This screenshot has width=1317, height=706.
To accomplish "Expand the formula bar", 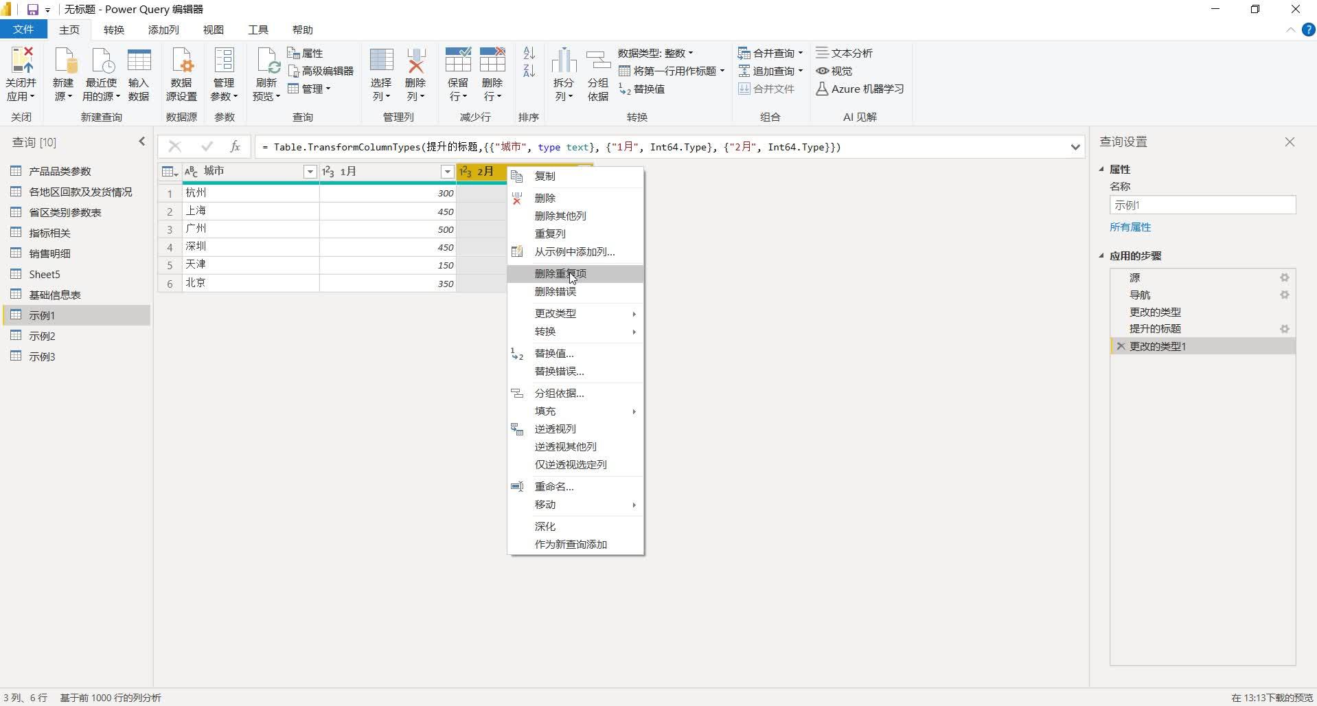I will pyautogui.click(x=1075, y=147).
